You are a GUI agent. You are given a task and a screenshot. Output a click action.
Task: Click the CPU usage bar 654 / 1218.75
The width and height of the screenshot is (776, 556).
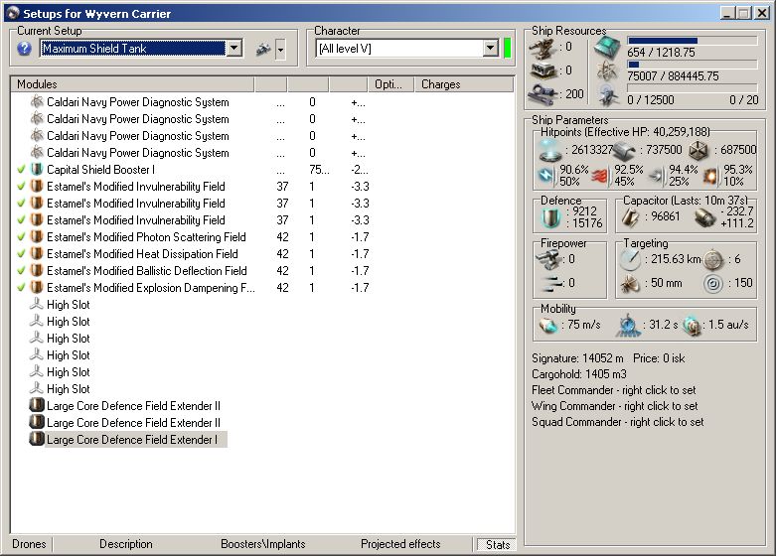pyautogui.click(x=692, y=41)
